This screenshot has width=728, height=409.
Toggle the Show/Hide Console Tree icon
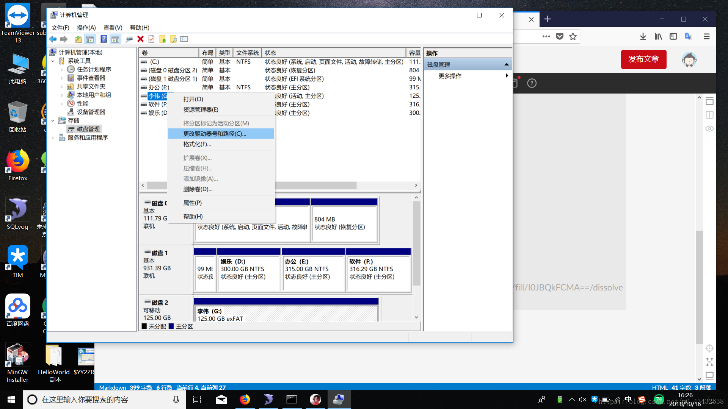pyautogui.click(x=90, y=39)
